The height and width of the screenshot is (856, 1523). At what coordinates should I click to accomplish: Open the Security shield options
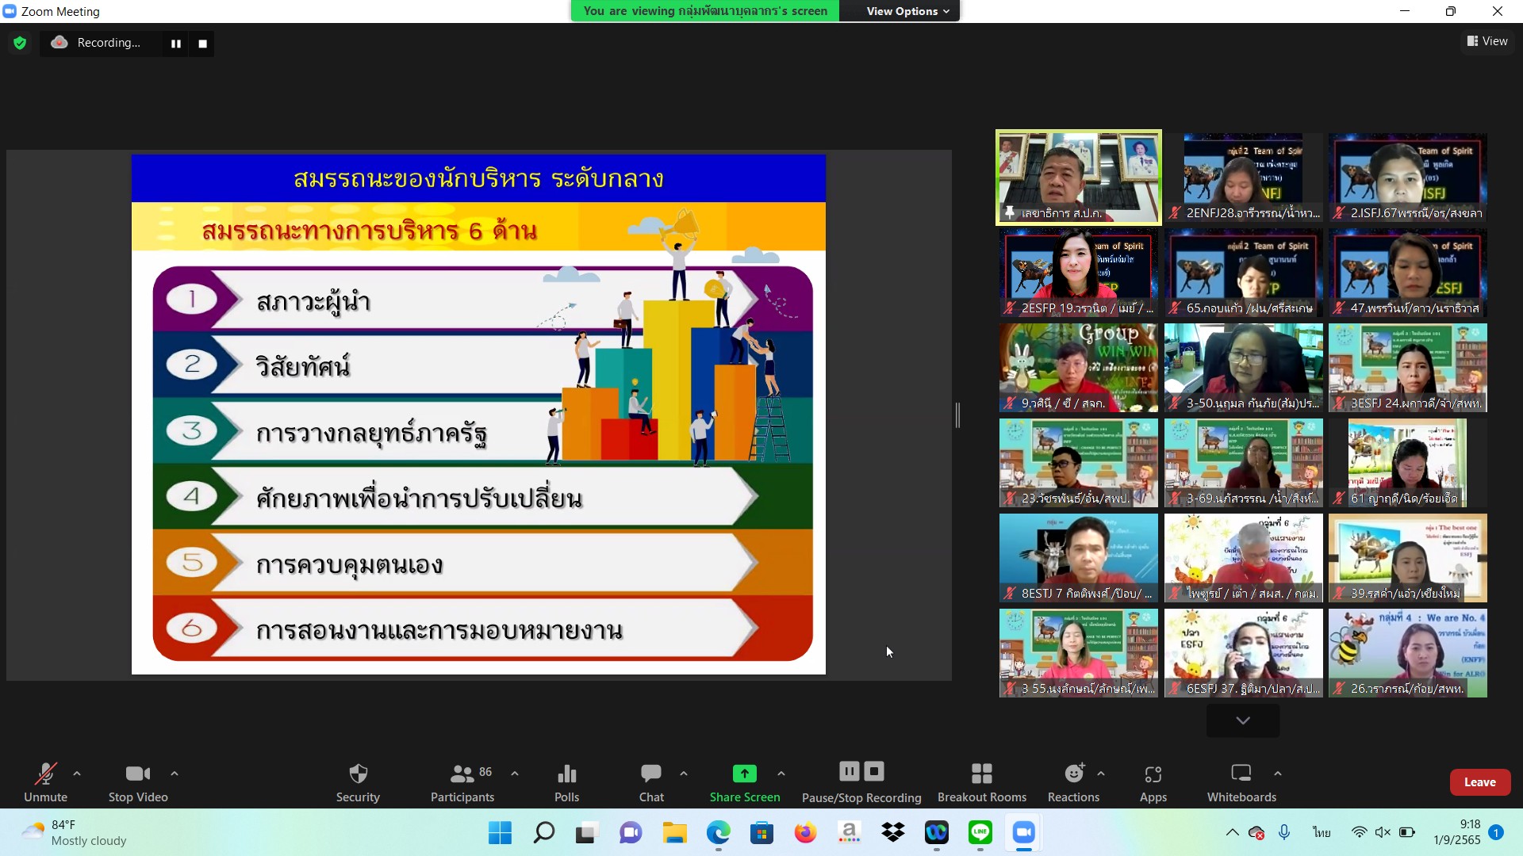pos(358,781)
